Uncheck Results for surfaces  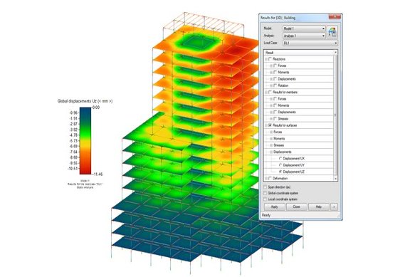coord(270,125)
